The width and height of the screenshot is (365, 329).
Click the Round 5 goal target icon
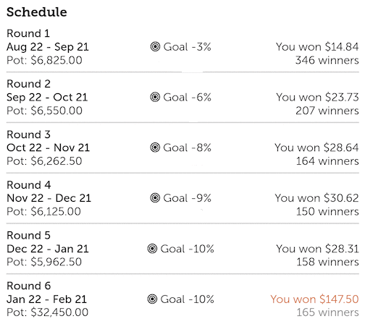pos(152,249)
